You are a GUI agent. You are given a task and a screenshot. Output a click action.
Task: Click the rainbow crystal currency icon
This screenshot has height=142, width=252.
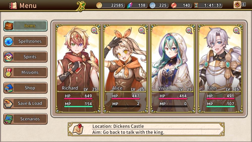[130, 5]
